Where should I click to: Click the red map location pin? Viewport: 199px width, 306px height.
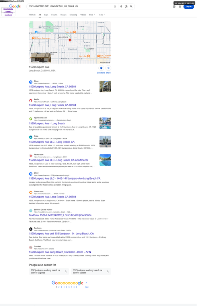(x=70, y=40)
